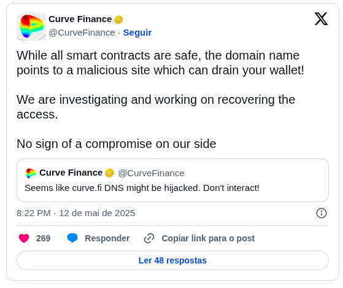The height and width of the screenshot is (288, 343).
Task: Click Copiar link para o post
Action: click(208, 238)
